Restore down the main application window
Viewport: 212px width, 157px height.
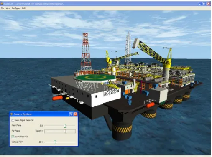coord(204,4)
